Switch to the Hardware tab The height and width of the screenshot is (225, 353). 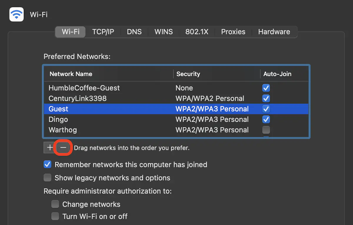274,32
